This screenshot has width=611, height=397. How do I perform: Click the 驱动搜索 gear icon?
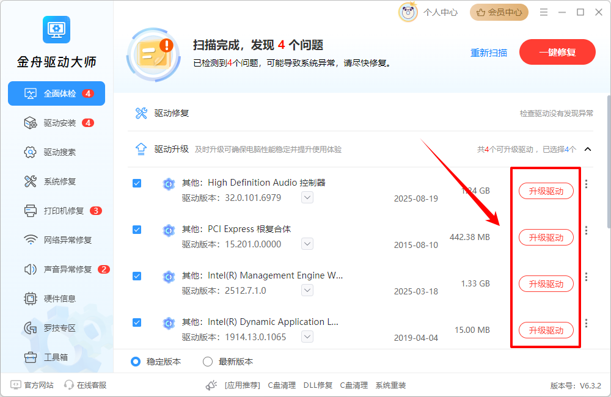point(31,152)
